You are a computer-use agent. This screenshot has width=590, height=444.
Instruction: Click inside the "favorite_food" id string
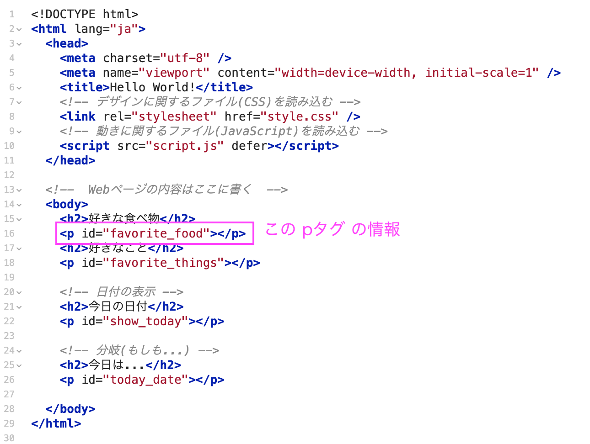coord(156,233)
